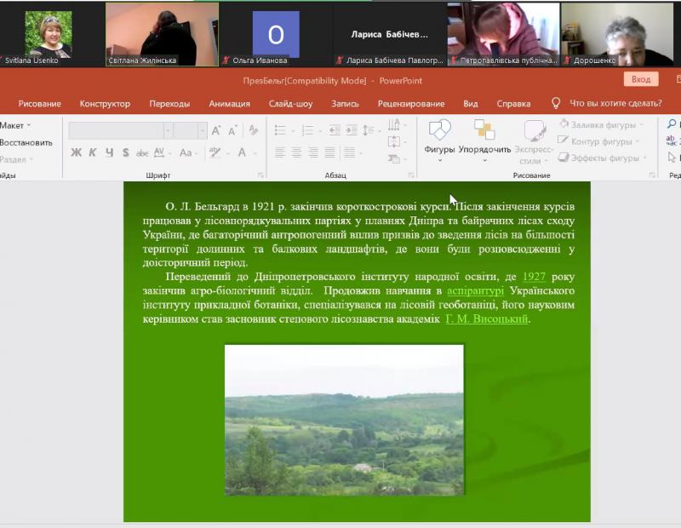This screenshot has width=681, height=528.
Task: Open the Запись tab
Action: tap(345, 104)
